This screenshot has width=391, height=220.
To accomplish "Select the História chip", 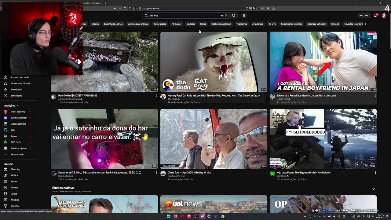I will click(335, 24).
